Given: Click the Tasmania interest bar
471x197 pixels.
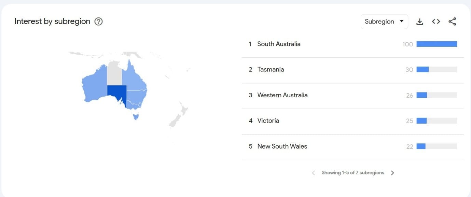Looking at the screenshot, I should [x=437, y=70].
